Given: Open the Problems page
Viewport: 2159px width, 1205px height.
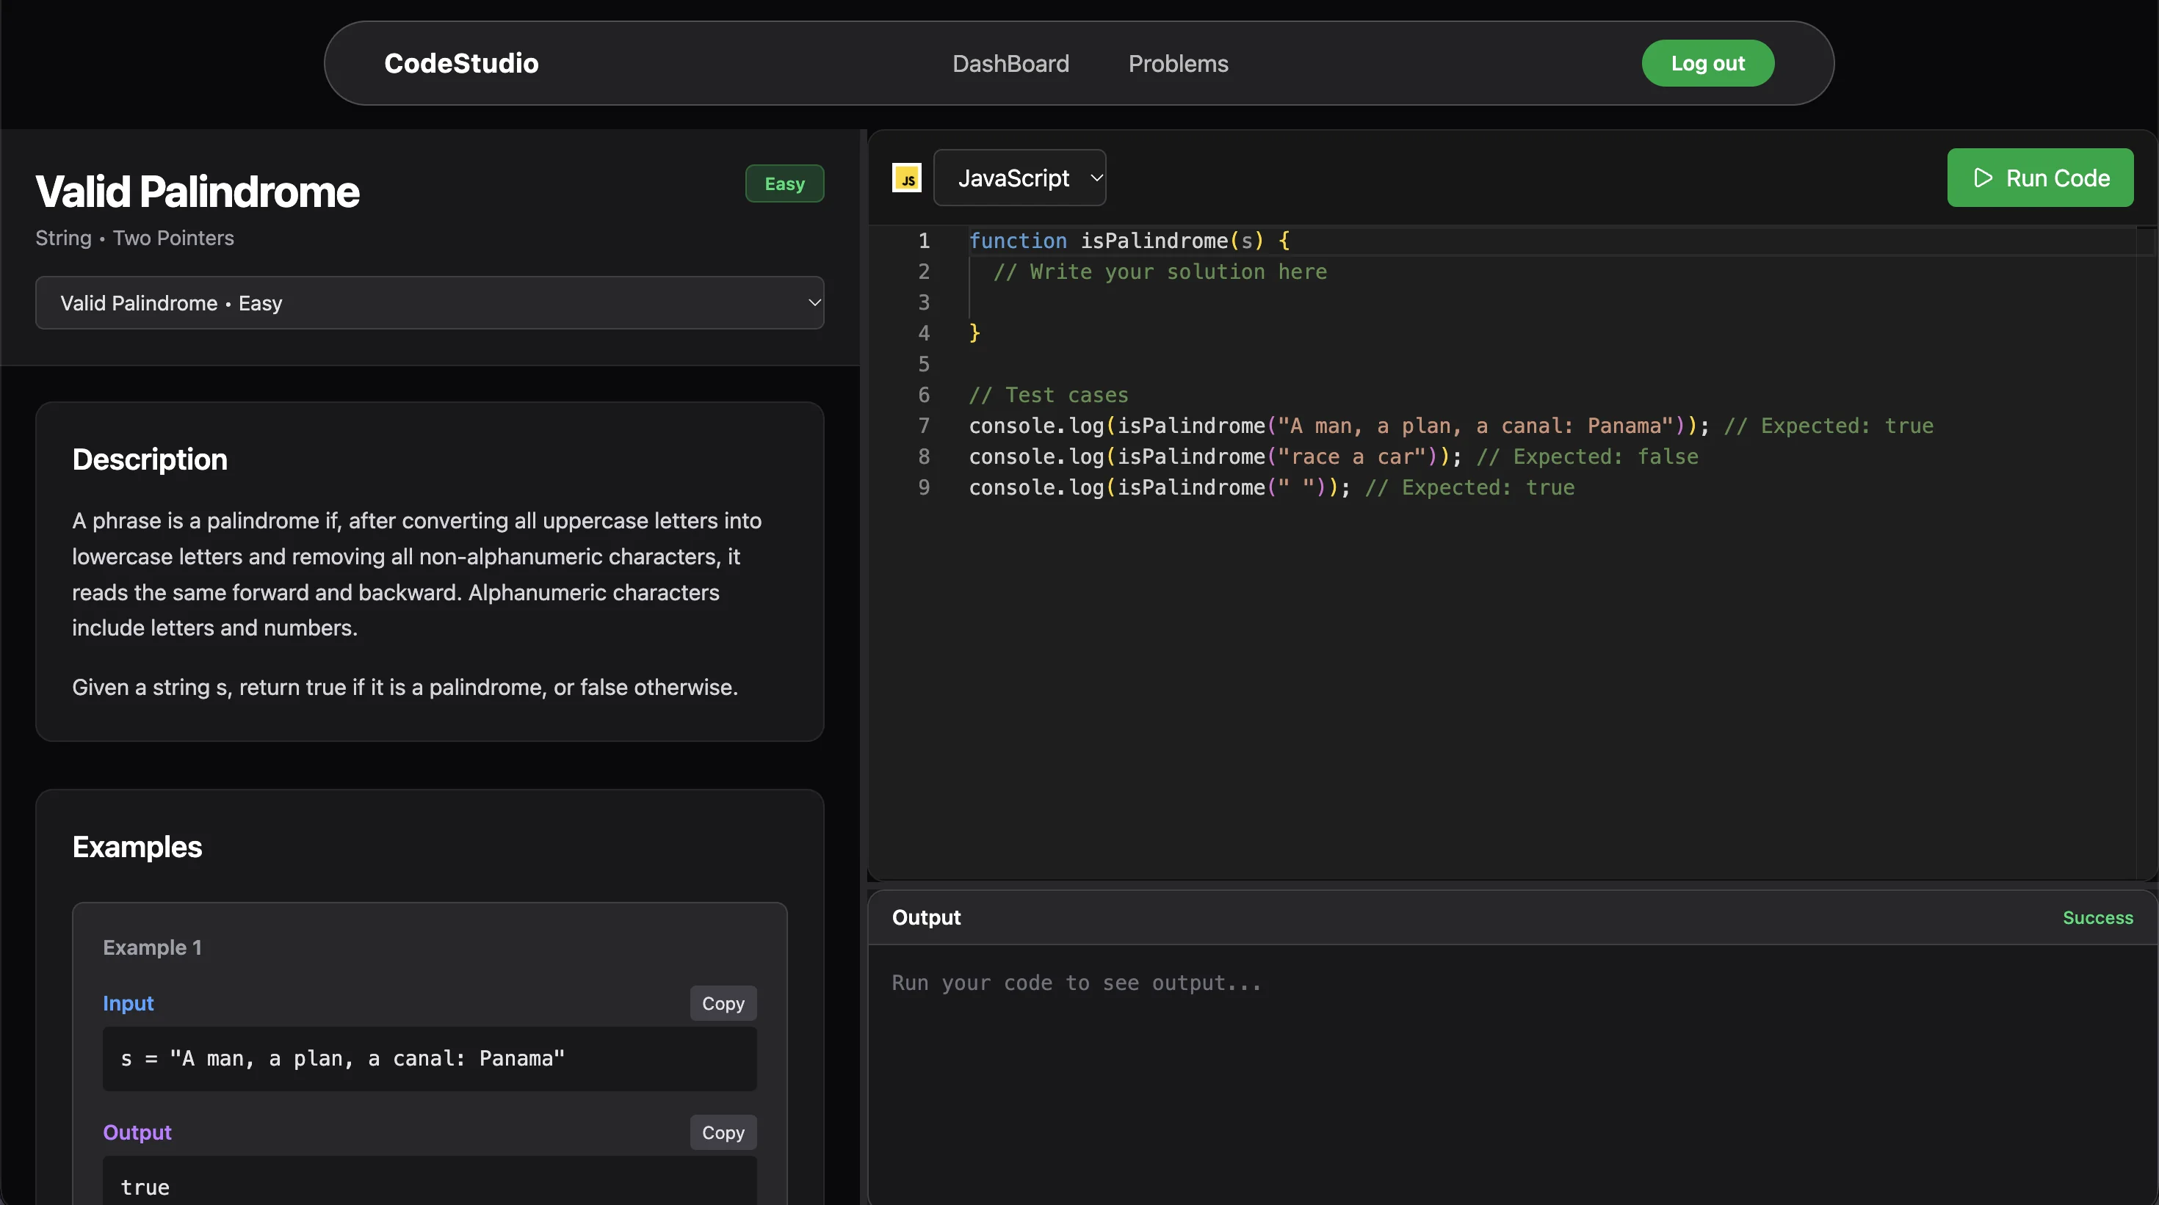Looking at the screenshot, I should [1178, 64].
